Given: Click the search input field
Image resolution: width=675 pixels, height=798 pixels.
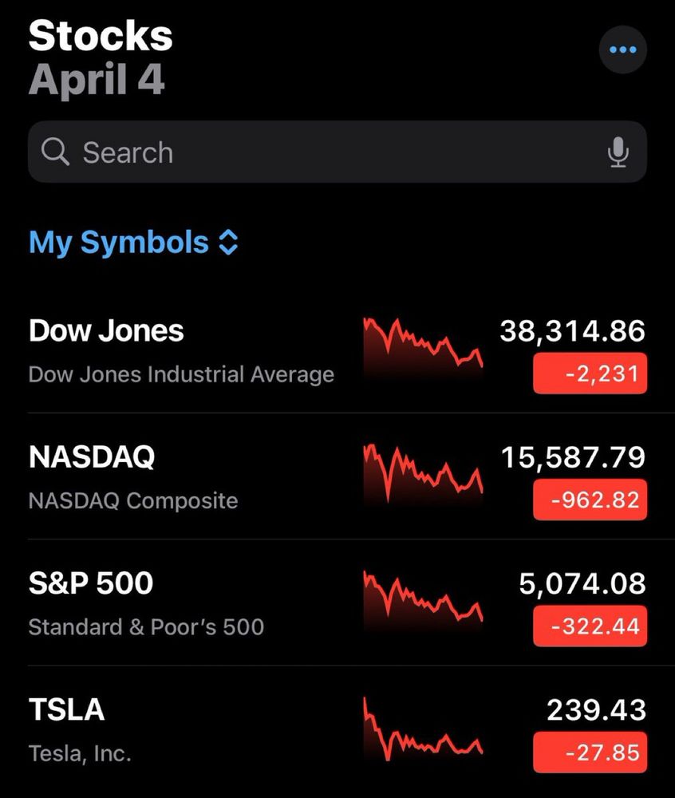Looking at the screenshot, I should (335, 152).
